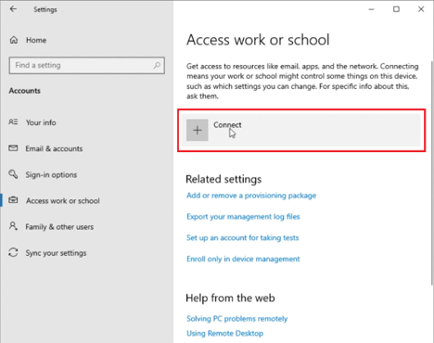The image size is (434, 343).
Task: Go to Email & accounts
Action: coord(54,148)
